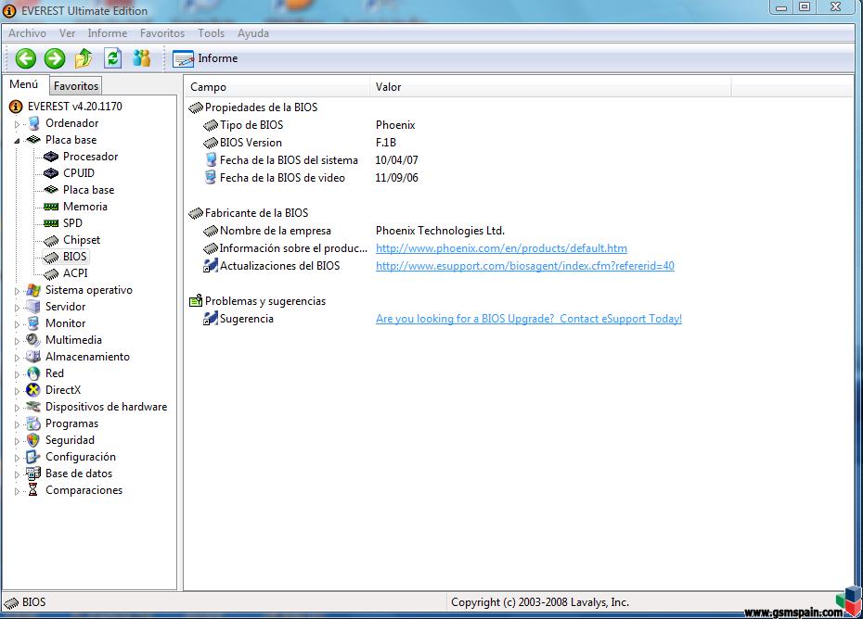Click the green Back arrow button
863x619 pixels.
click(25, 58)
